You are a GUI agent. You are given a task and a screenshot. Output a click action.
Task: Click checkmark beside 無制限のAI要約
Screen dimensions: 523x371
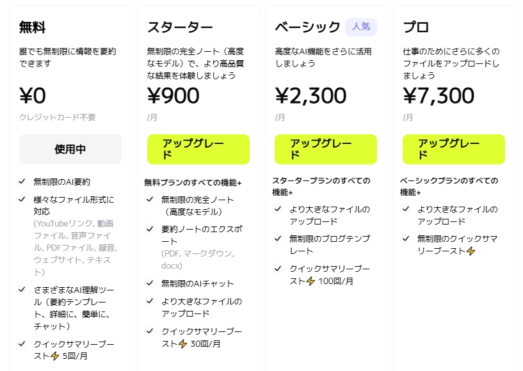pyautogui.click(x=22, y=182)
